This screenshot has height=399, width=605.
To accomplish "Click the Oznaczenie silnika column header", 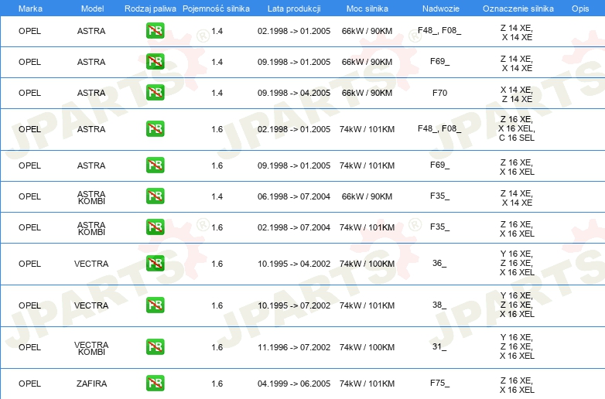I will [518, 9].
